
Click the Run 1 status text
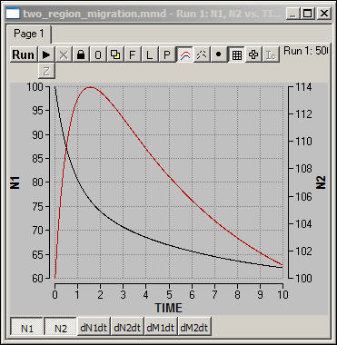coord(306,51)
